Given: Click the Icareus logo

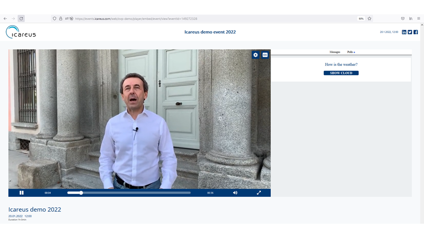Looking at the screenshot, I should [21, 32].
